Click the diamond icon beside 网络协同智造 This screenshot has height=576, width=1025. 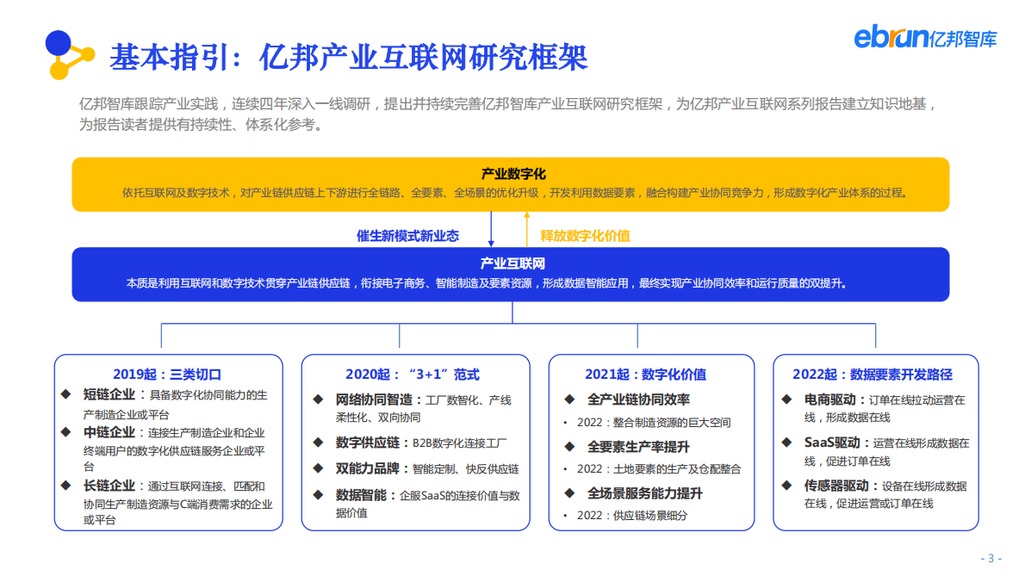320,400
